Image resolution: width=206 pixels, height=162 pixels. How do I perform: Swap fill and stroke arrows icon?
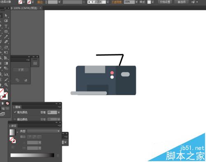point(7,89)
